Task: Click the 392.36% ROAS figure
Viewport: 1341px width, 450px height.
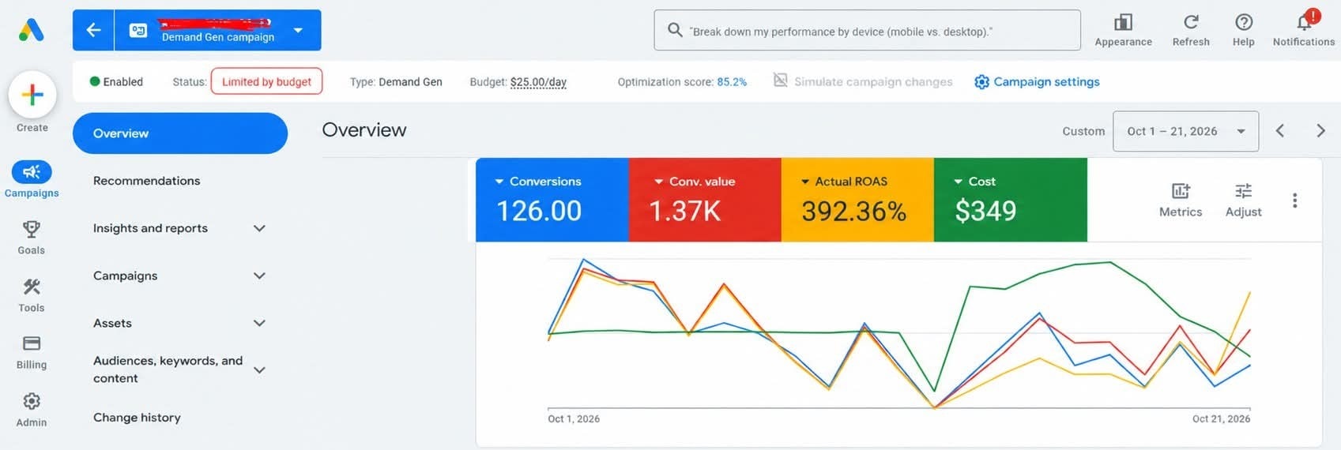Action: [853, 211]
